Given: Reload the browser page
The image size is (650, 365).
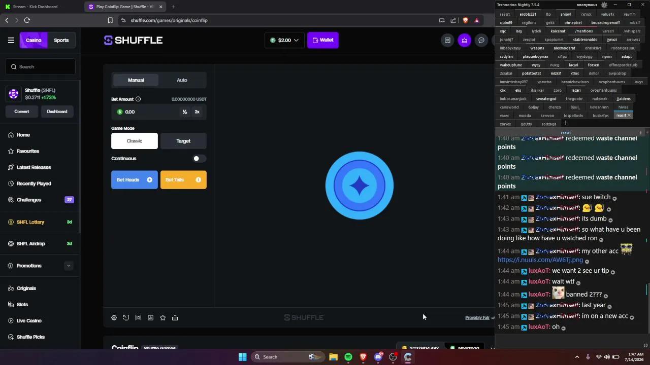Looking at the screenshot, I should tap(27, 20).
